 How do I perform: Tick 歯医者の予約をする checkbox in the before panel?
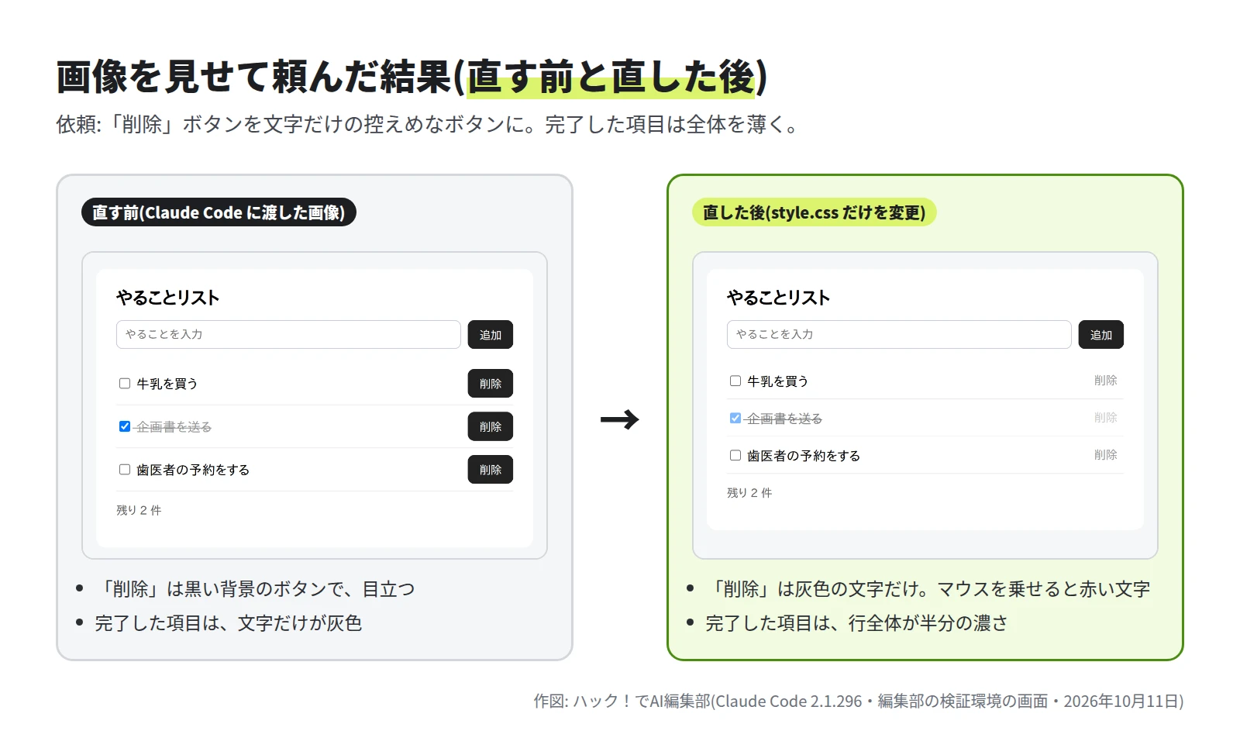click(x=125, y=469)
